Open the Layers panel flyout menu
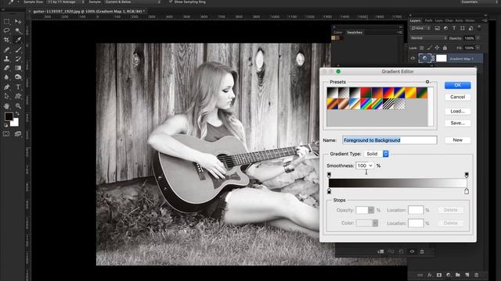Viewport: 501px width, 281px height. pos(485,20)
